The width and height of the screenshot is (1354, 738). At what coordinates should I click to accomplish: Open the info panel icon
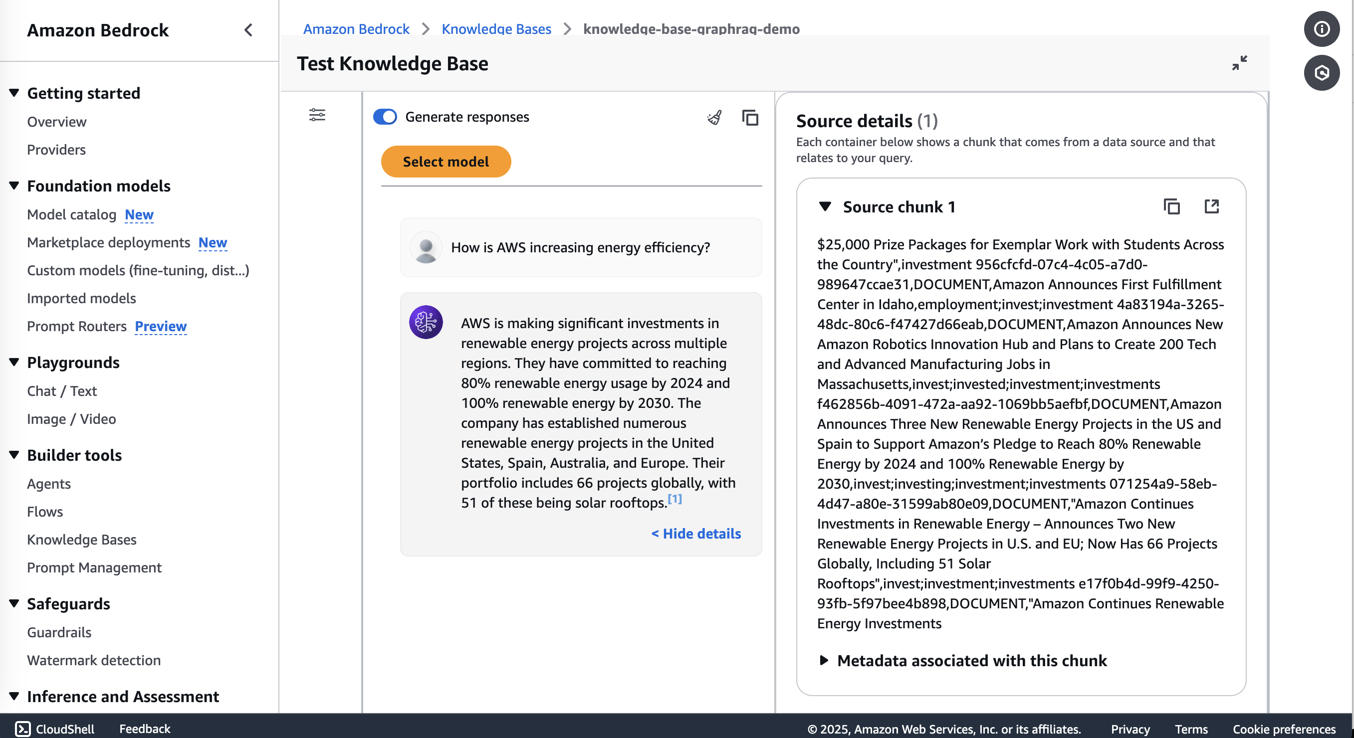[x=1322, y=29]
